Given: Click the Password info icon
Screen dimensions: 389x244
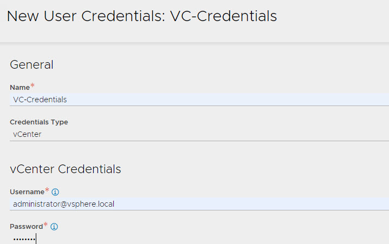Looking at the screenshot, I should 54,227.
